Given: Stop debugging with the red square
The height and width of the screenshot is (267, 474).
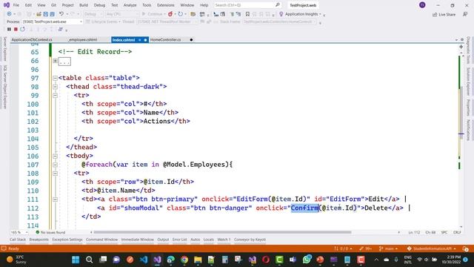Looking at the screenshot, I should (x=16, y=30).
